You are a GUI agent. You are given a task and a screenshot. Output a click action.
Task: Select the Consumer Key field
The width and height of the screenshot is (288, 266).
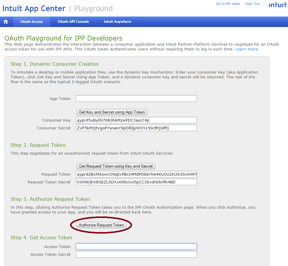click(x=136, y=120)
